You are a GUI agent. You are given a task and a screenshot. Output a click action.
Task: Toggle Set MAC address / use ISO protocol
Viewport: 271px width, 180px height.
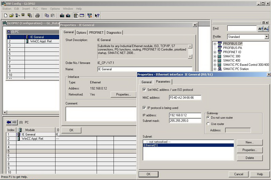(144, 89)
